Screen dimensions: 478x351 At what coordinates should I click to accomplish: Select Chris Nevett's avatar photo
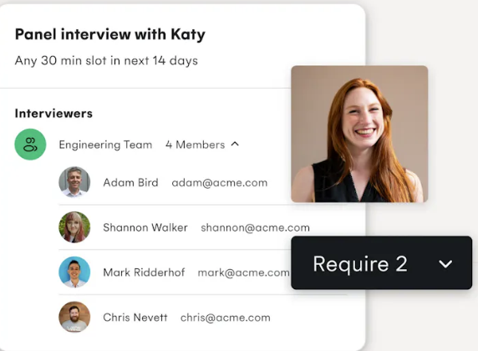coord(74,317)
